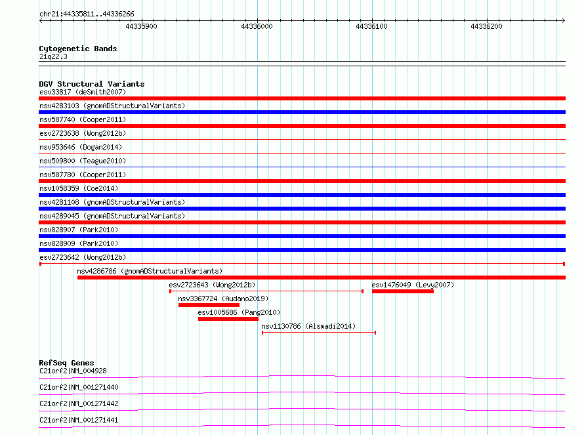The image size is (584, 435).
Task: Select the esv1476049 red variant bar
Action: click(x=403, y=291)
